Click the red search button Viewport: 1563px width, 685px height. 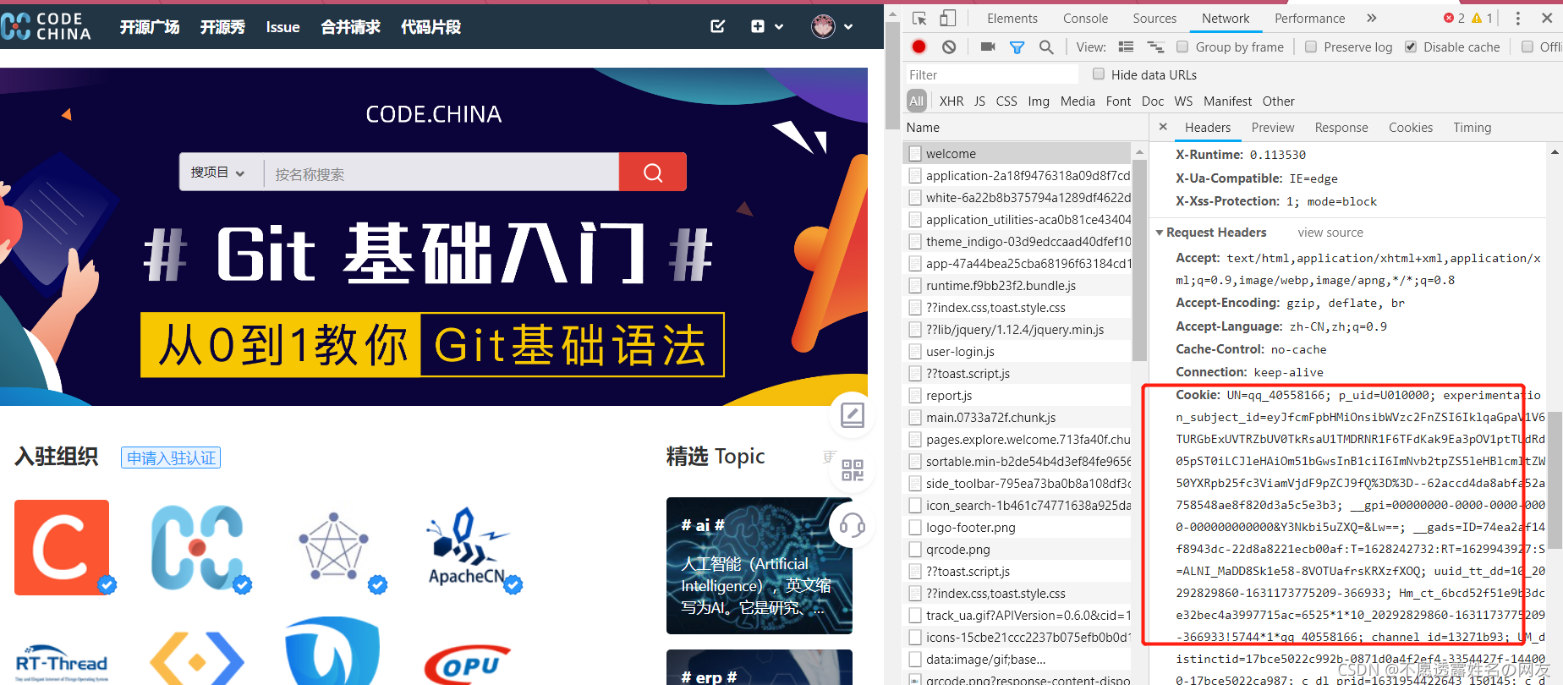[652, 172]
